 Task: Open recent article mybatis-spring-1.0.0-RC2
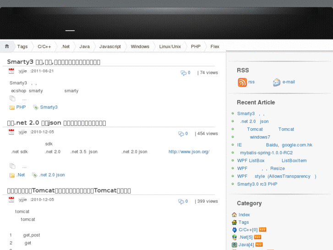pos(266,153)
